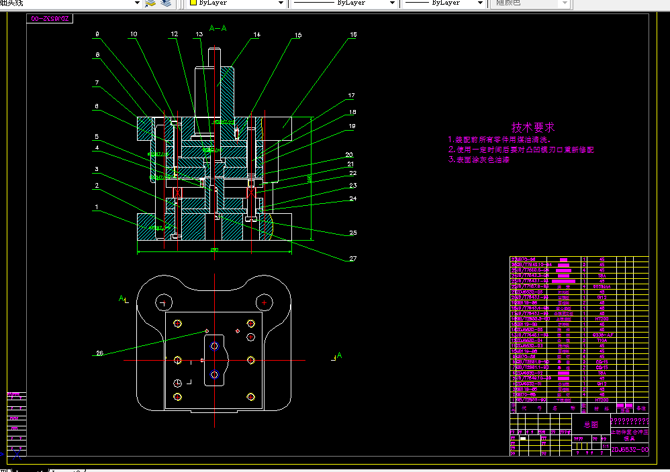Click part balloon number 26

(100, 353)
